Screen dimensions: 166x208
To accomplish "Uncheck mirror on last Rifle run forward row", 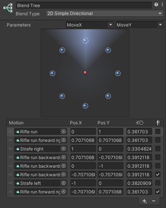I will point(158,192).
